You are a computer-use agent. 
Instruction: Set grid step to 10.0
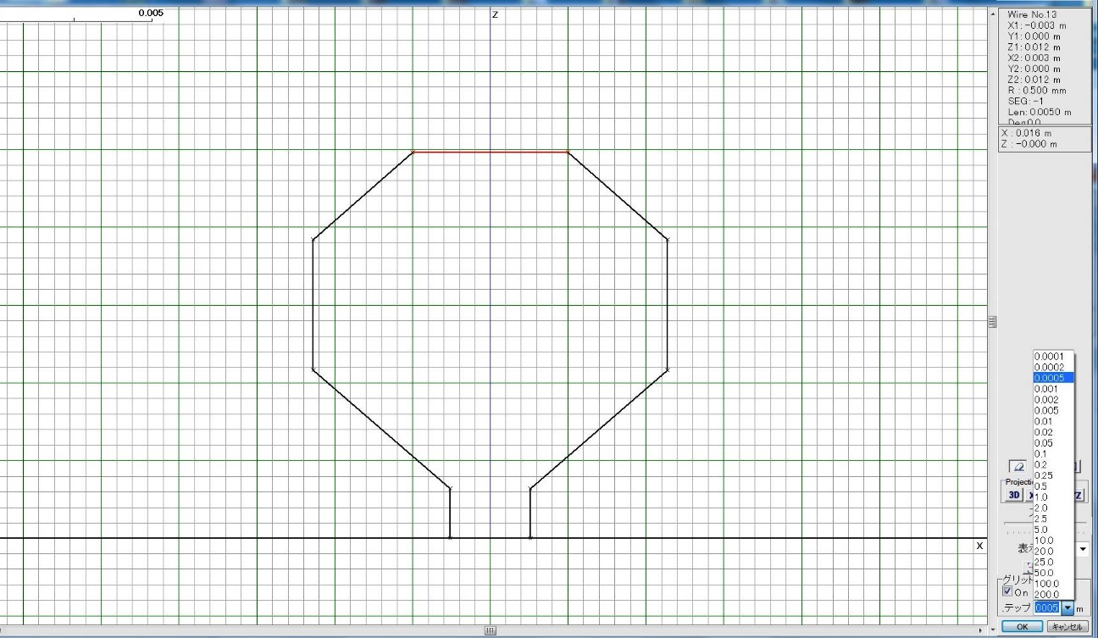[1054, 541]
